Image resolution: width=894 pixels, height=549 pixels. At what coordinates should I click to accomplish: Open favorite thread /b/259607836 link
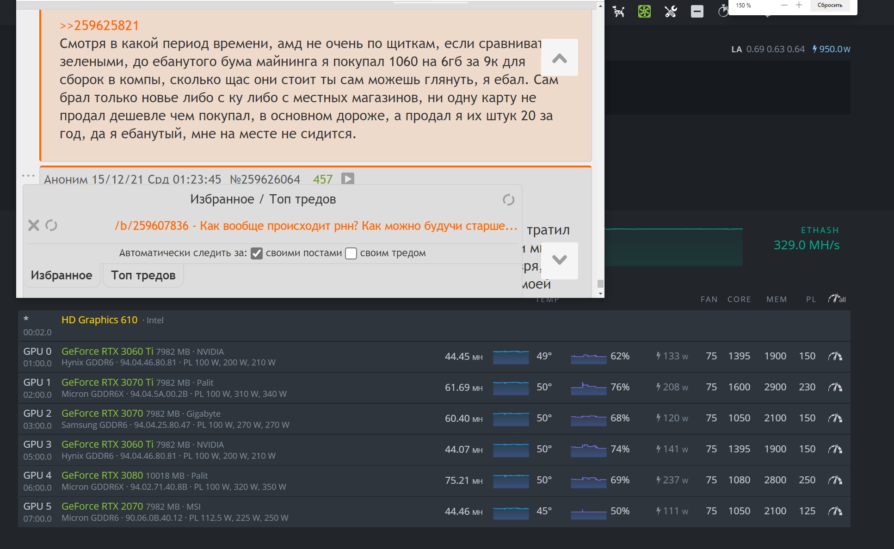pos(316,226)
